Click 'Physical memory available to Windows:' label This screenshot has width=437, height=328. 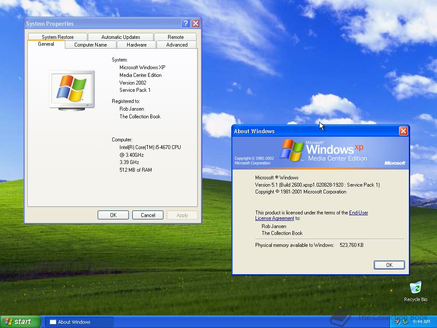(294, 245)
